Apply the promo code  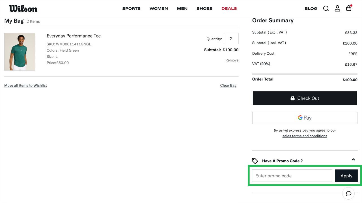[x=346, y=176]
